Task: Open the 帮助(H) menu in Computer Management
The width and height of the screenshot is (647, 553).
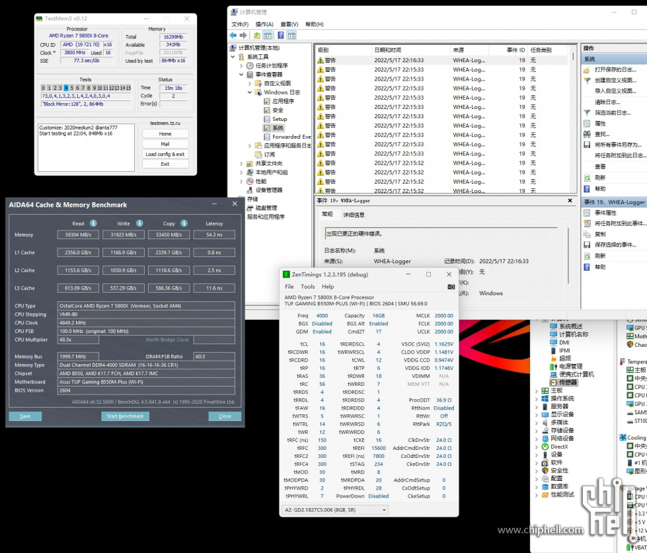Action: (x=315, y=24)
